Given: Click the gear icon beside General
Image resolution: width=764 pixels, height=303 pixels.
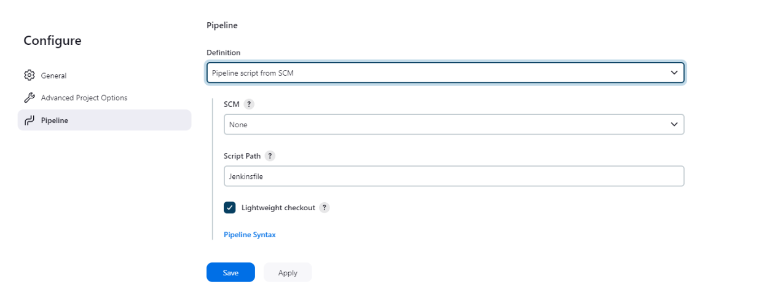Looking at the screenshot, I should [29, 76].
